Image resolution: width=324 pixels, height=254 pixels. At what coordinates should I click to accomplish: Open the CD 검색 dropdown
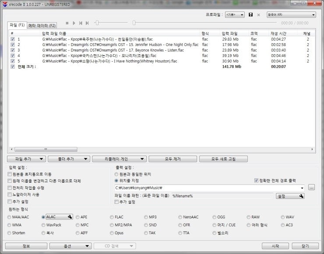tap(115, 246)
